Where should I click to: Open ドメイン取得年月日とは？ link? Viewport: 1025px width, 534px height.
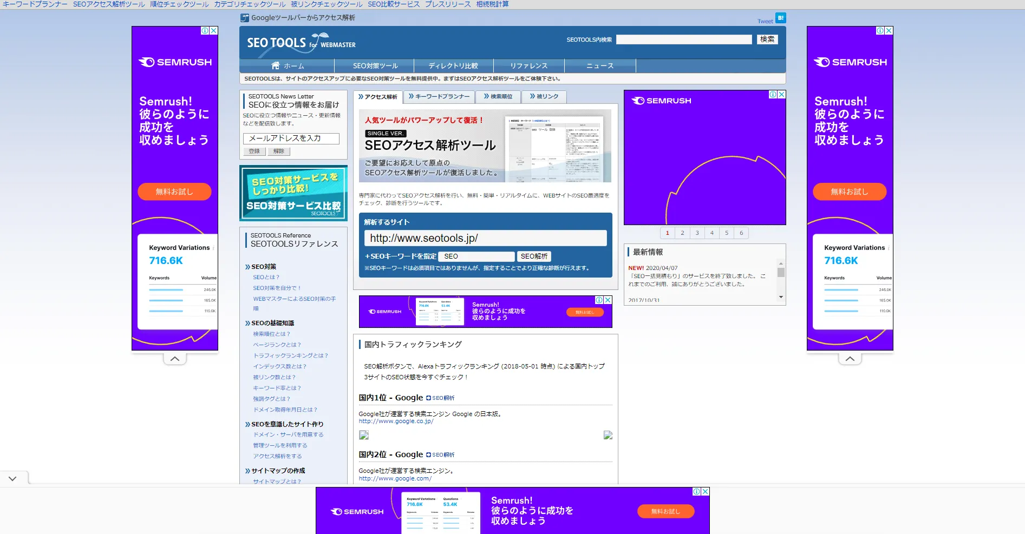pos(285,410)
